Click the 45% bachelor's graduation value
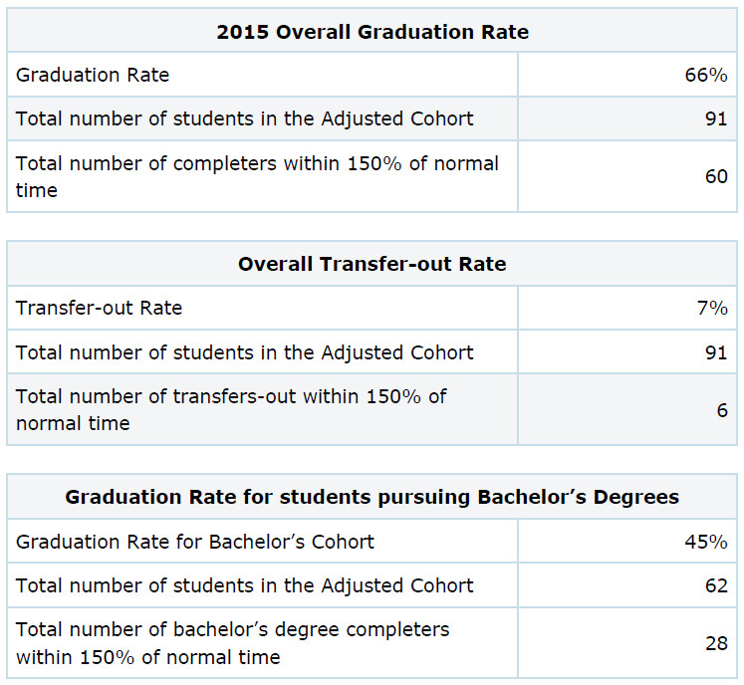Viewport: 744px width, 685px height. pos(705,542)
